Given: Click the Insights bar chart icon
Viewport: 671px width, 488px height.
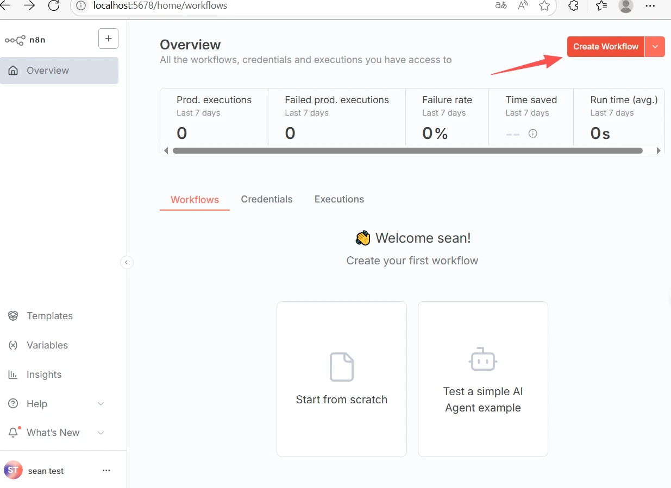Looking at the screenshot, I should 14,375.
